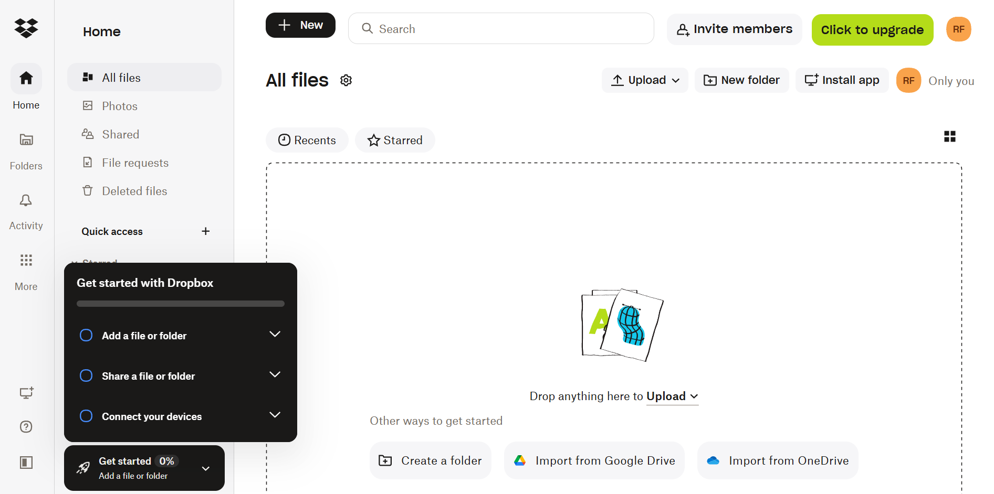Mark Share a file or folder circle
The width and height of the screenshot is (994, 494).
(x=86, y=375)
